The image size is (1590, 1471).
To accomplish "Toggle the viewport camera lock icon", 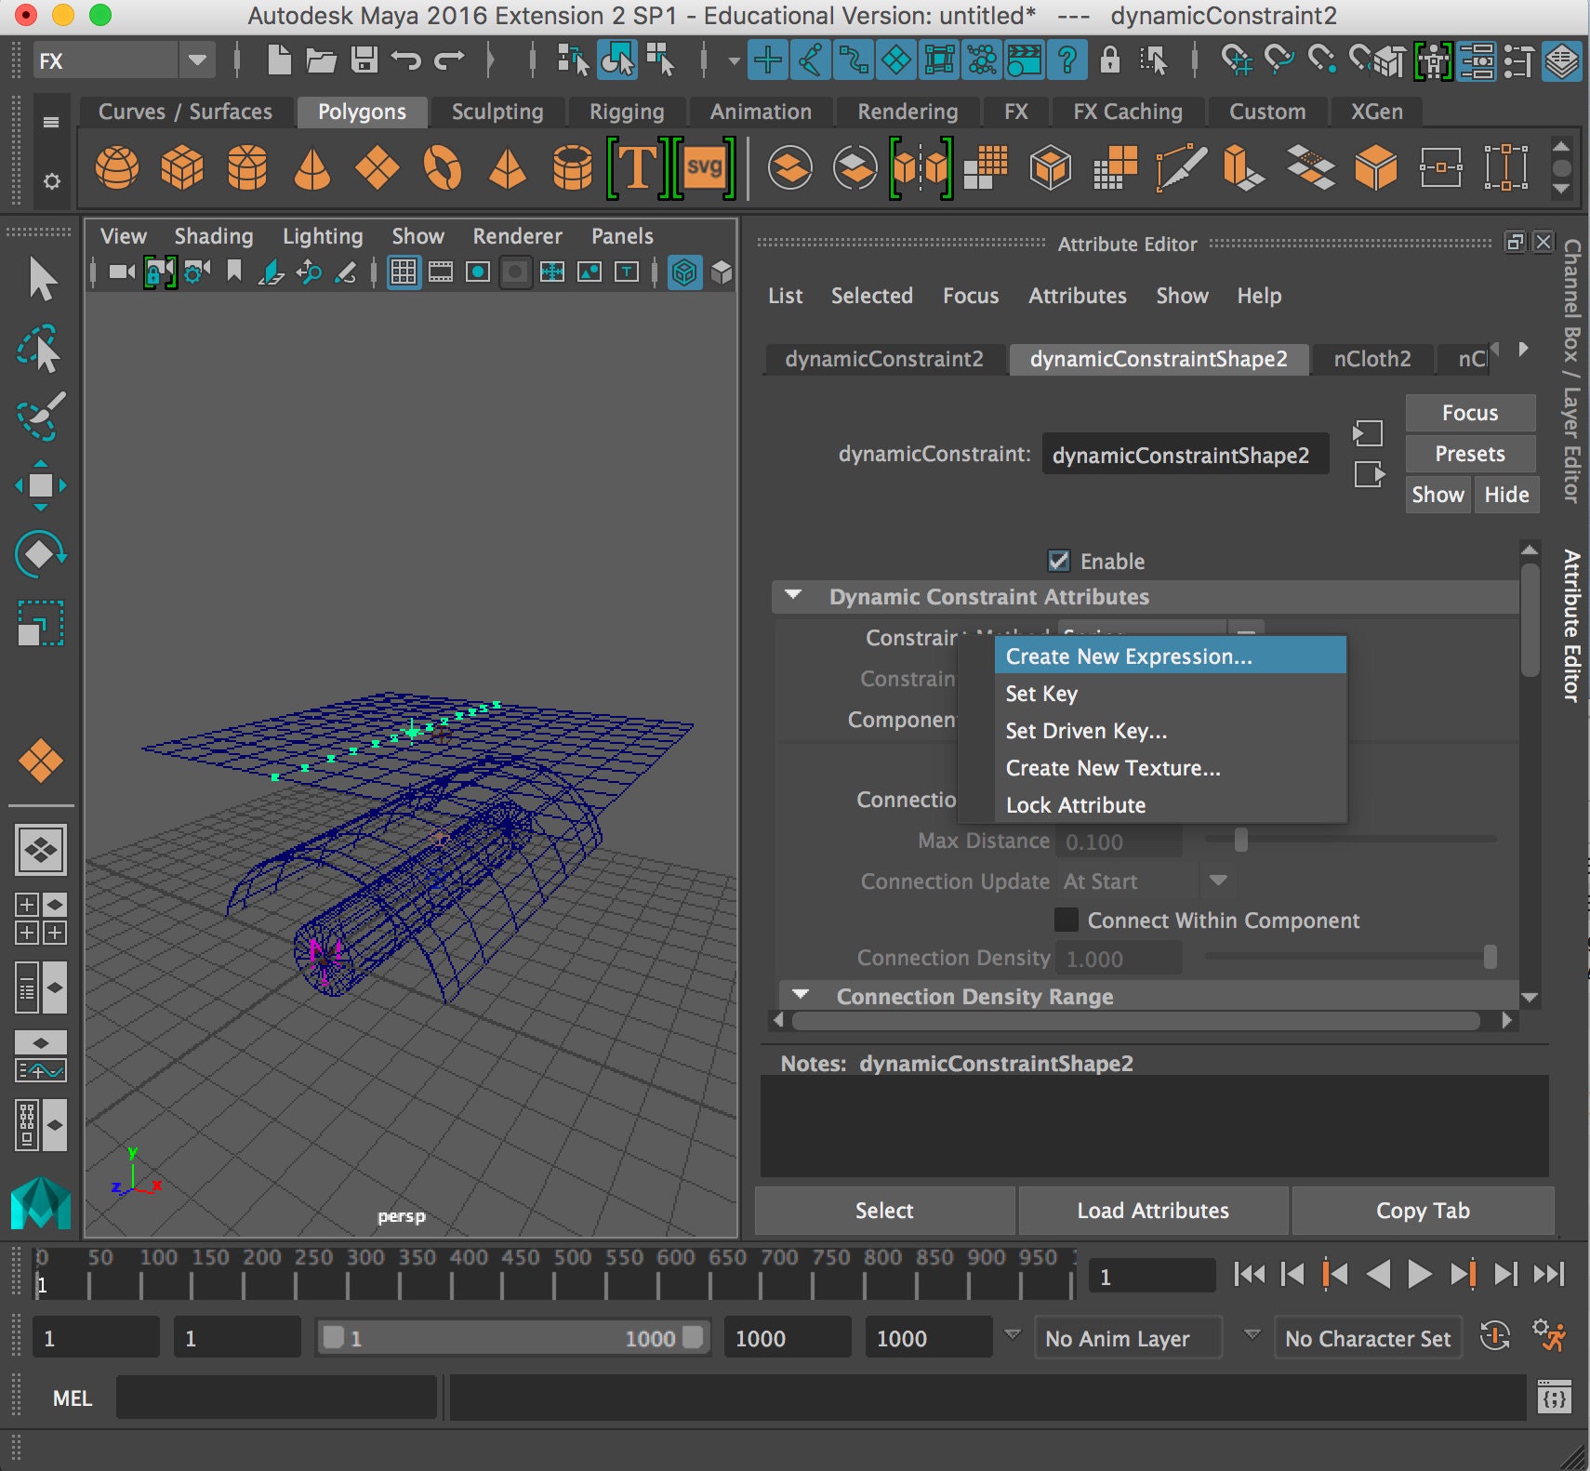I will tap(160, 272).
